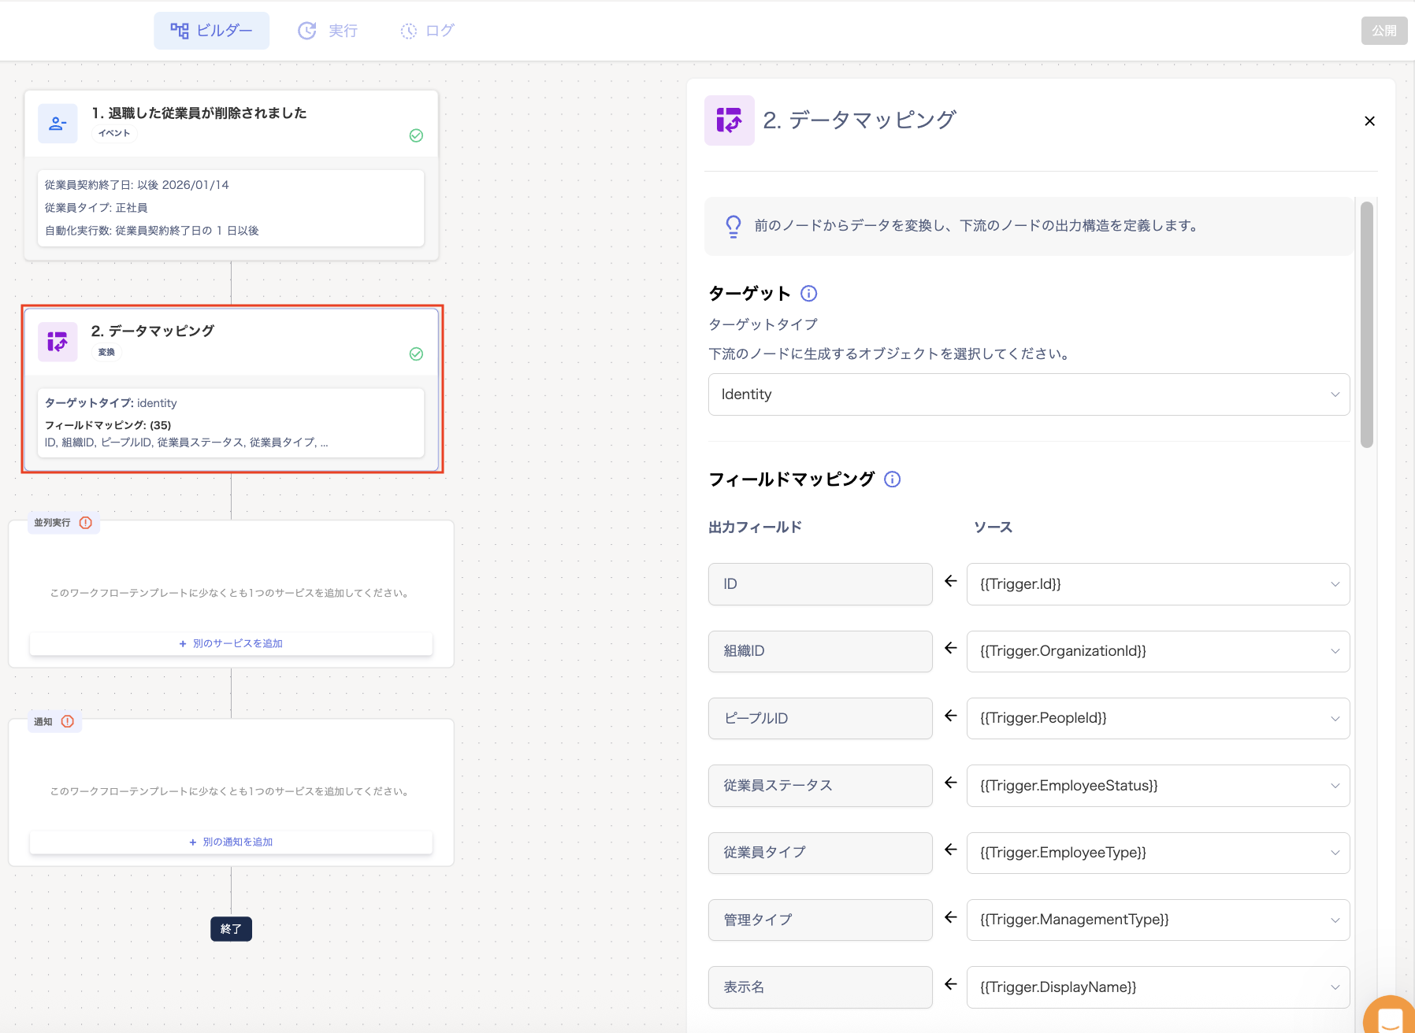Switch to the ログ tab
This screenshot has height=1033, width=1415.
tap(428, 31)
